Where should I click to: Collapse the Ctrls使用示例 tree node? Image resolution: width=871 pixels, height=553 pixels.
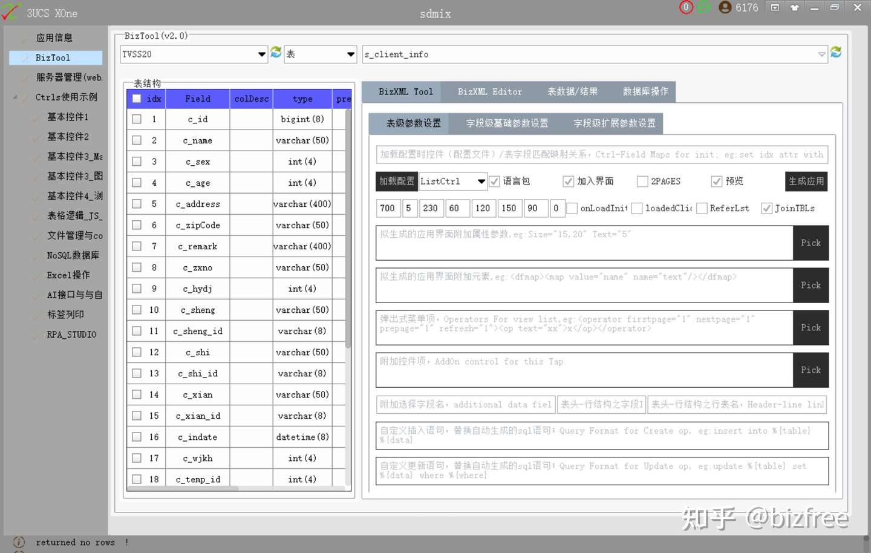point(15,97)
